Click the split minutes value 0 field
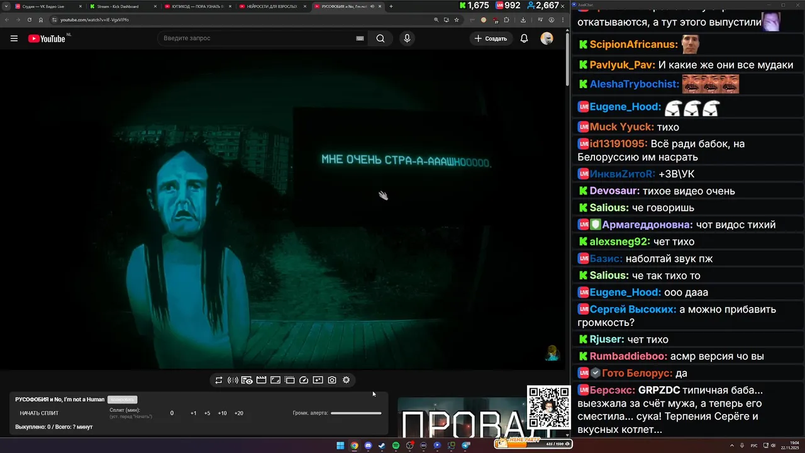The height and width of the screenshot is (453, 805). 172,413
